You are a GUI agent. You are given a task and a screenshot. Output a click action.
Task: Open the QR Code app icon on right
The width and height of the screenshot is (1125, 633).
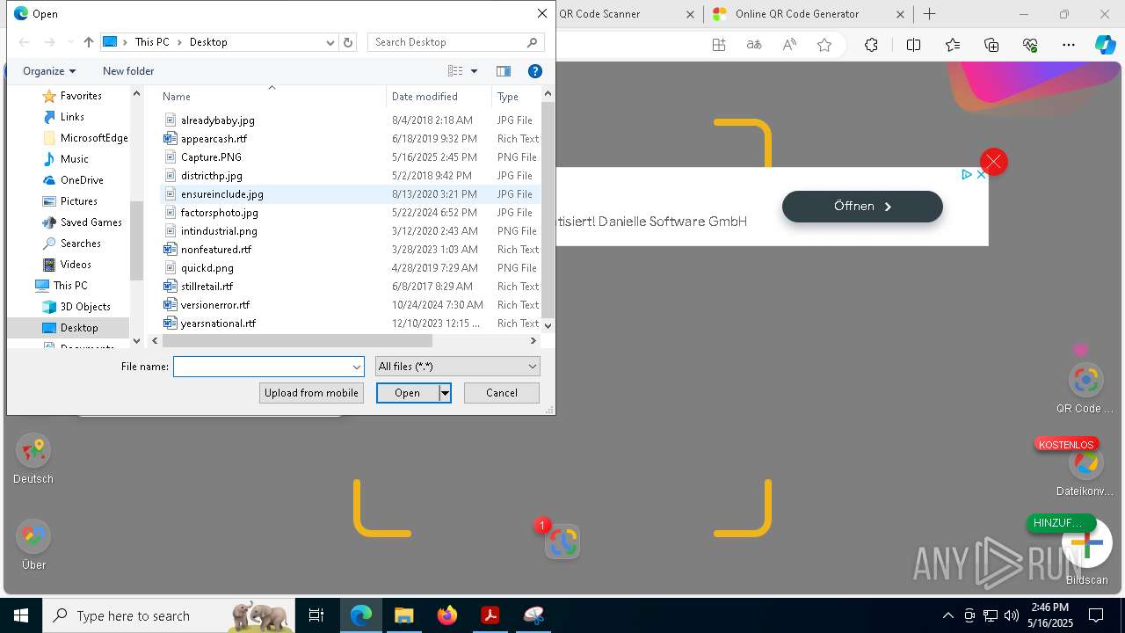[1085, 380]
